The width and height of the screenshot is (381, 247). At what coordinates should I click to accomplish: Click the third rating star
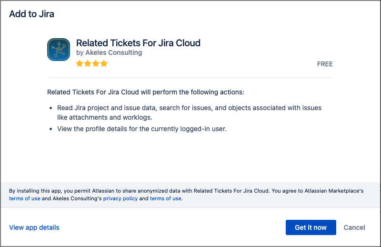[x=96, y=63]
